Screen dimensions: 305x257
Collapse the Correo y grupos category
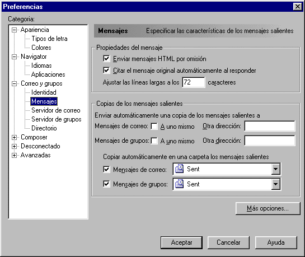pyautogui.click(x=14, y=83)
